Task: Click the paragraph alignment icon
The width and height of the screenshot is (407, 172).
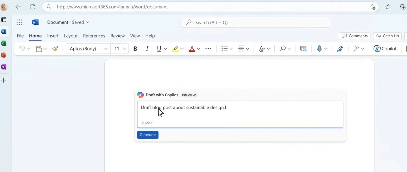Action: (241, 49)
